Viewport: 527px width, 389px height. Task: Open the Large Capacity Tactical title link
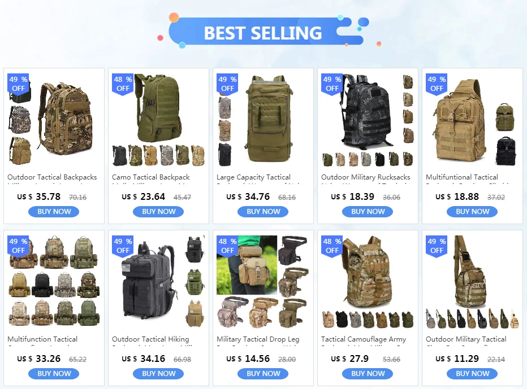tap(253, 177)
